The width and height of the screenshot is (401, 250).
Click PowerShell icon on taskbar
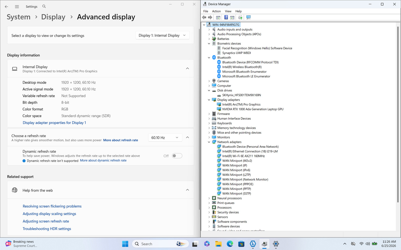(253, 244)
